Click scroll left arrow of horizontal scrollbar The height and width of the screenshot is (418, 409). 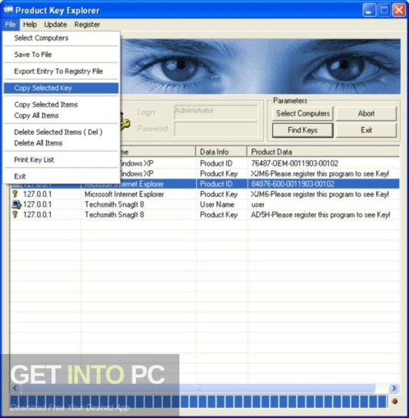(15, 388)
